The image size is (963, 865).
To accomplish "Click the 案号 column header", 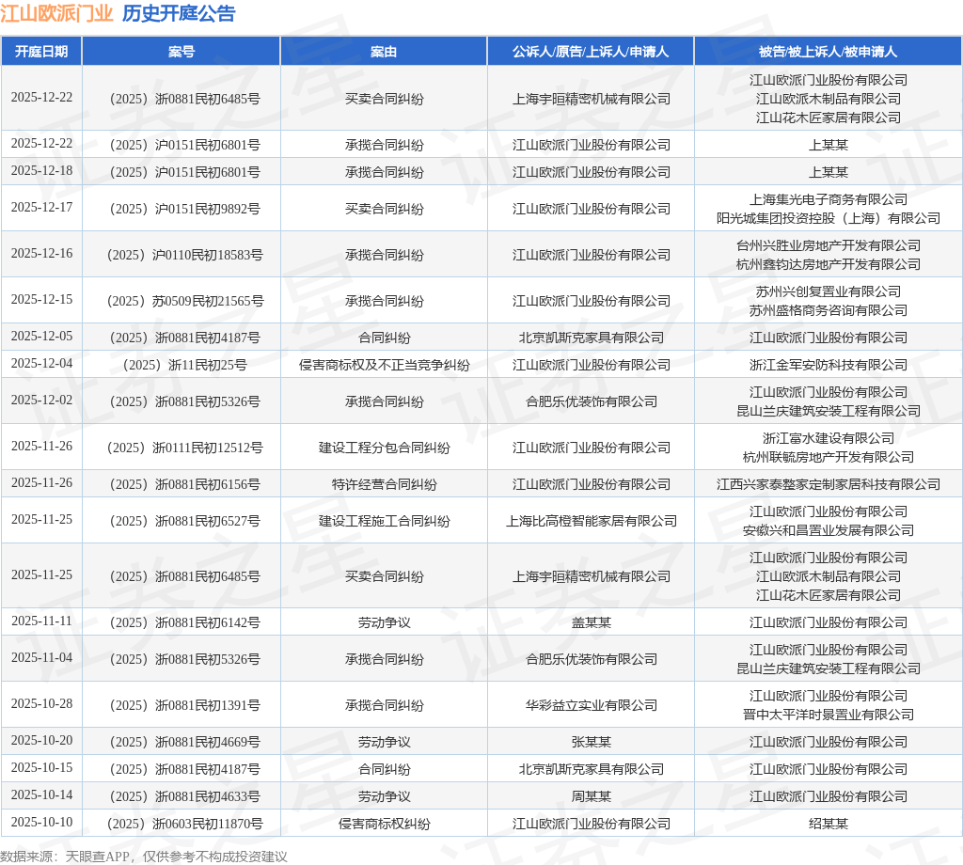I will click(182, 52).
